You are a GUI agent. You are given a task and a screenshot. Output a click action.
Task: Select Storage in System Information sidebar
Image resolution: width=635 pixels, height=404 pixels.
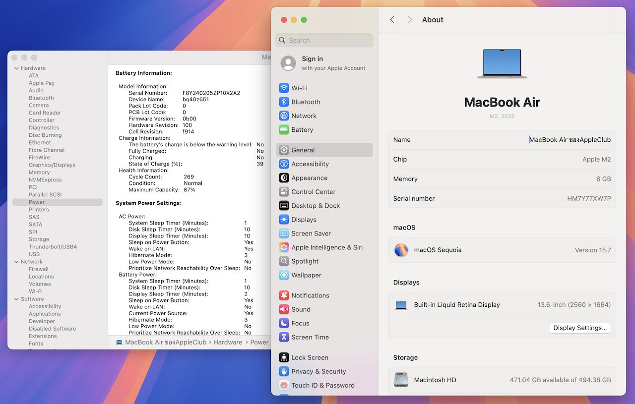click(39, 239)
